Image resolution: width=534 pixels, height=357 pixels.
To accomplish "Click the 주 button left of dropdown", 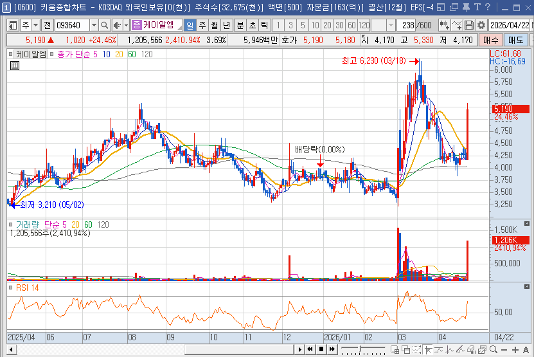I will coord(26,25).
